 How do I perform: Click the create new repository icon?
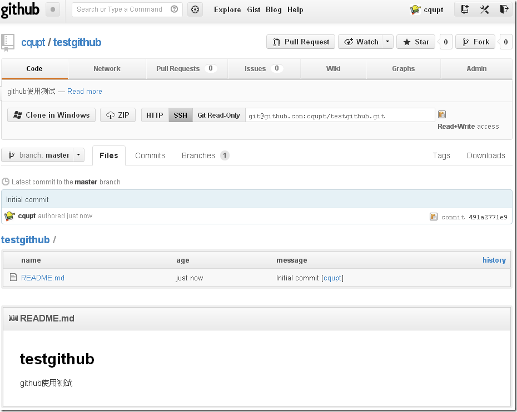[465, 9]
